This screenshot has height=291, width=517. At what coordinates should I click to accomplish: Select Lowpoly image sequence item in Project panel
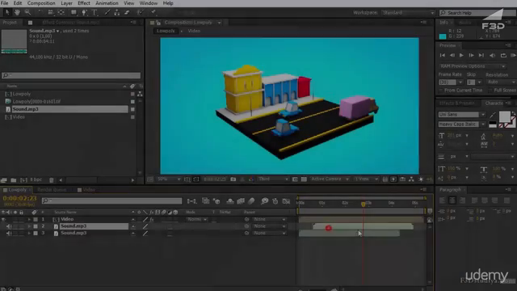[36, 102]
